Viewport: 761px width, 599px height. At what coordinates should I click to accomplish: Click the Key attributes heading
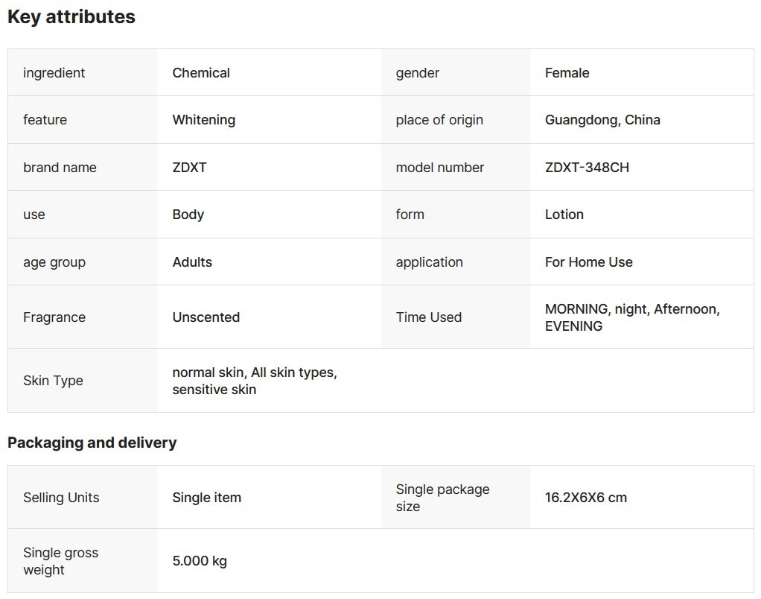71,17
